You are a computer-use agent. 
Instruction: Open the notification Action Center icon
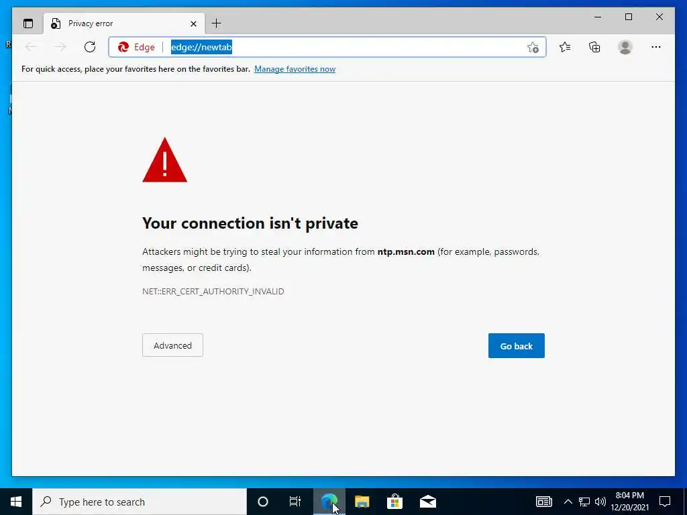665,502
